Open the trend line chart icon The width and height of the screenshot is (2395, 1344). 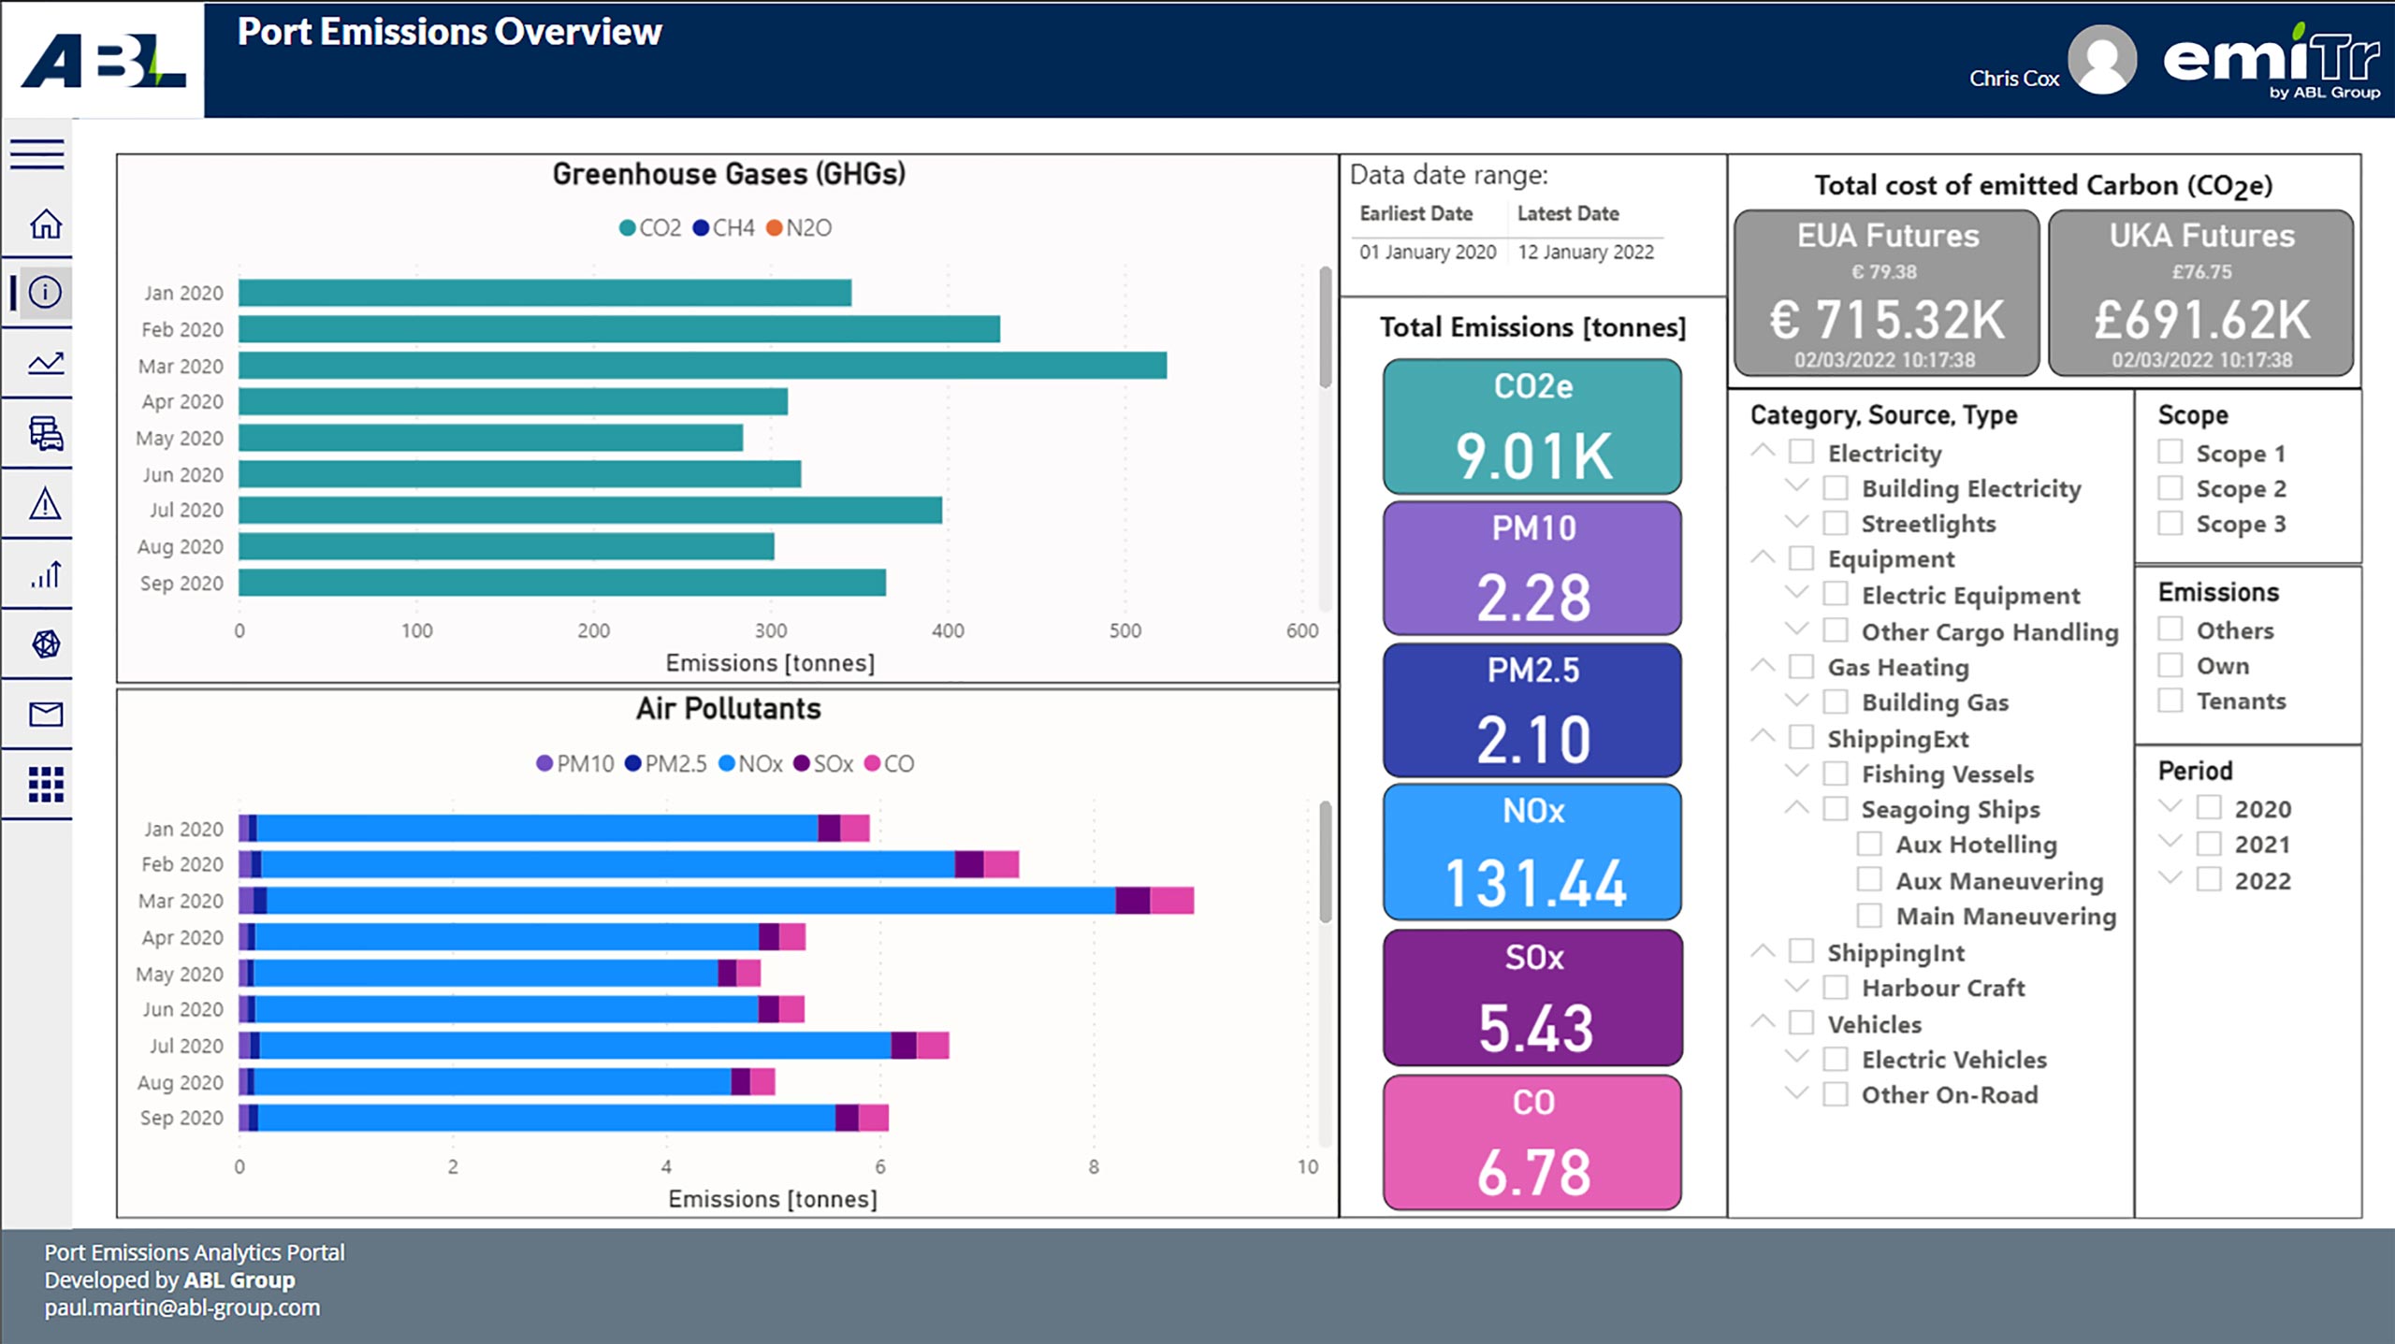tap(45, 363)
